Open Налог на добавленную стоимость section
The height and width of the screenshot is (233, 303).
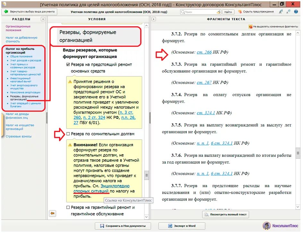[22, 39]
